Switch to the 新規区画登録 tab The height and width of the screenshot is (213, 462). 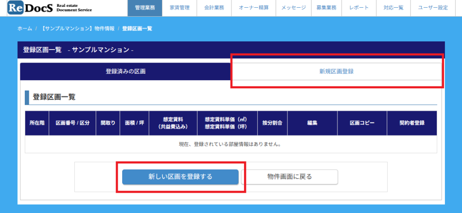[x=336, y=72]
